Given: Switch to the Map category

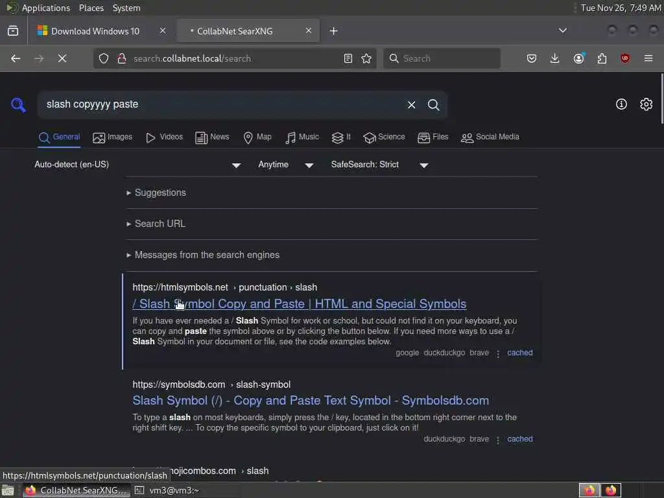Looking at the screenshot, I should [257, 137].
